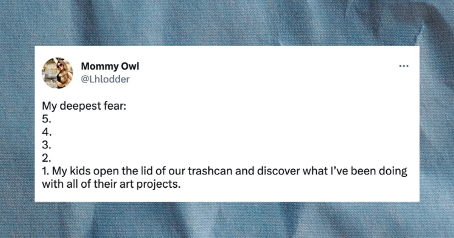Click the blue fabric background below the tweet
Screen dimensions: 454x238
[227, 220]
